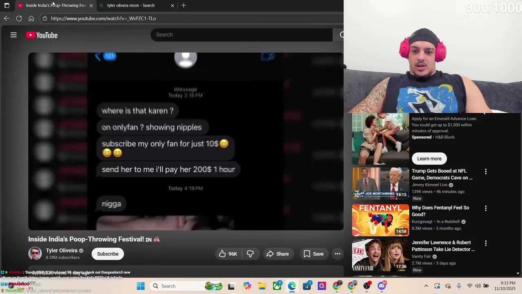Like the video with 96K likes
522x294 pixels.
[228, 254]
